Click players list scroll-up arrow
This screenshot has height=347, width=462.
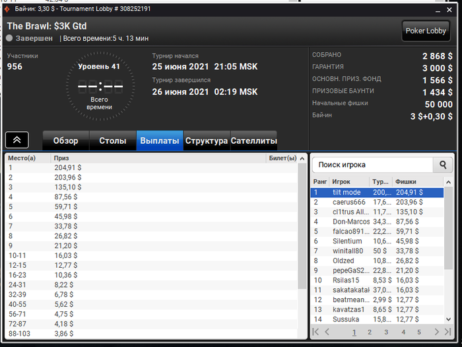coord(448,182)
